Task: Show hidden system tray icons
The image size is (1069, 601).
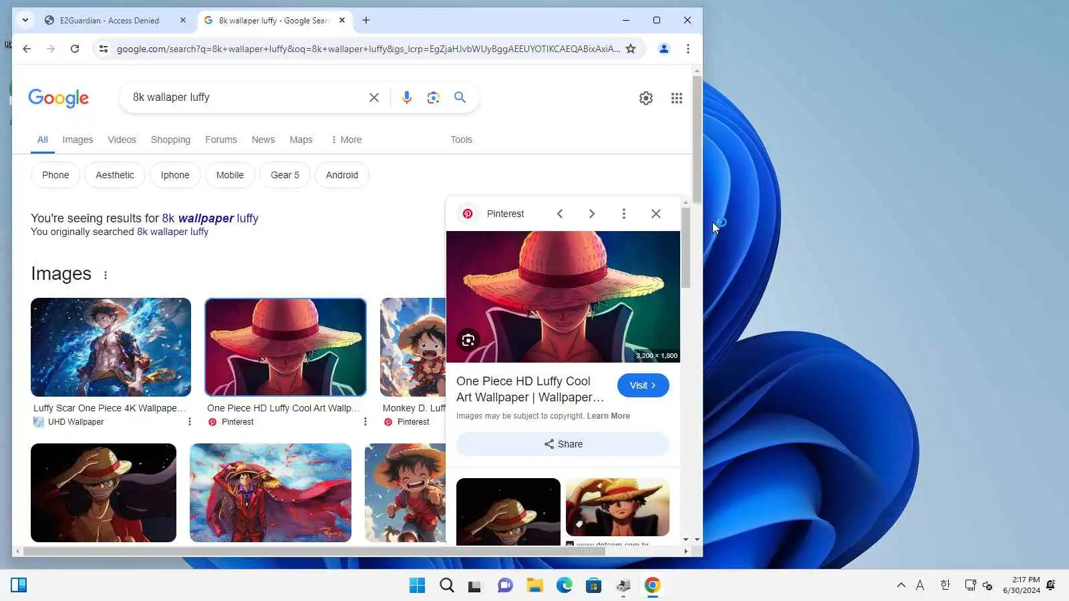Action: (x=901, y=586)
